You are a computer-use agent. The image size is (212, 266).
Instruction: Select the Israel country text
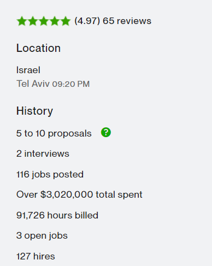click(x=28, y=70)
